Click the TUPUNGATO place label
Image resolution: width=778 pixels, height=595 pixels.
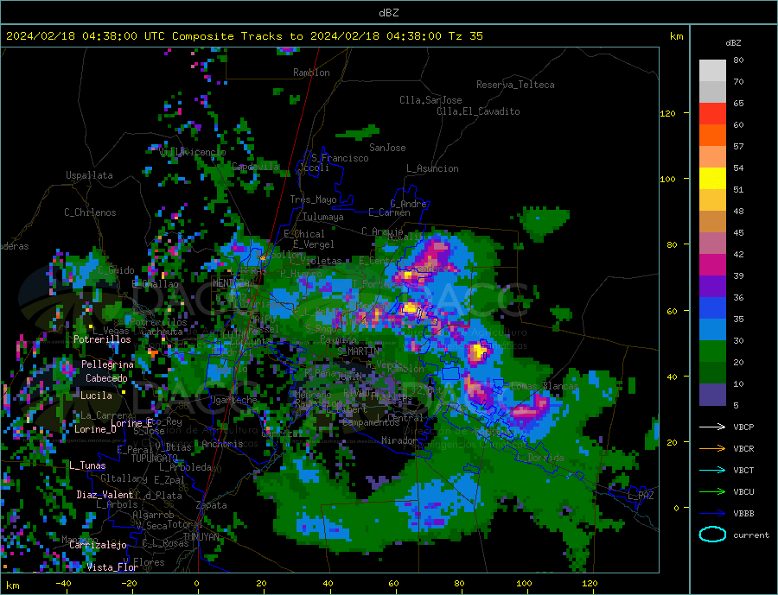click(x=155, y=459)
